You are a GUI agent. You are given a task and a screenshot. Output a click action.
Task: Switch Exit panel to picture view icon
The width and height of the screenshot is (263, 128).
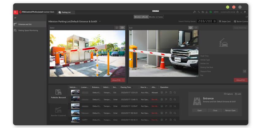pyautogui.click(x=191, y=28)
